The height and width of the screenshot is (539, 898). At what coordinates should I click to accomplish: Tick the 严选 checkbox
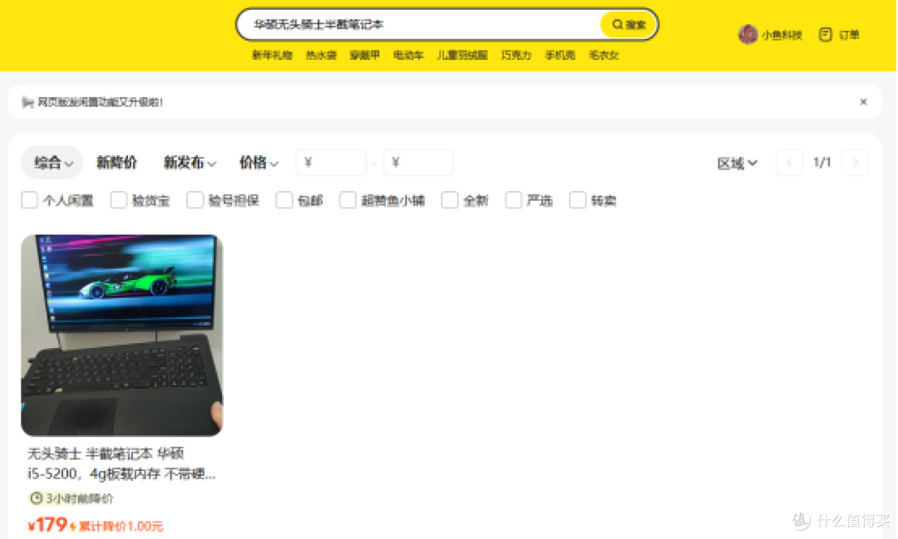coord(514,200)
